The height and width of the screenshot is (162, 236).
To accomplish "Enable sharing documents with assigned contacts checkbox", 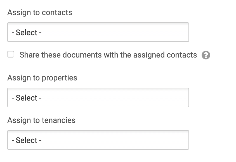I will point(11,54).
